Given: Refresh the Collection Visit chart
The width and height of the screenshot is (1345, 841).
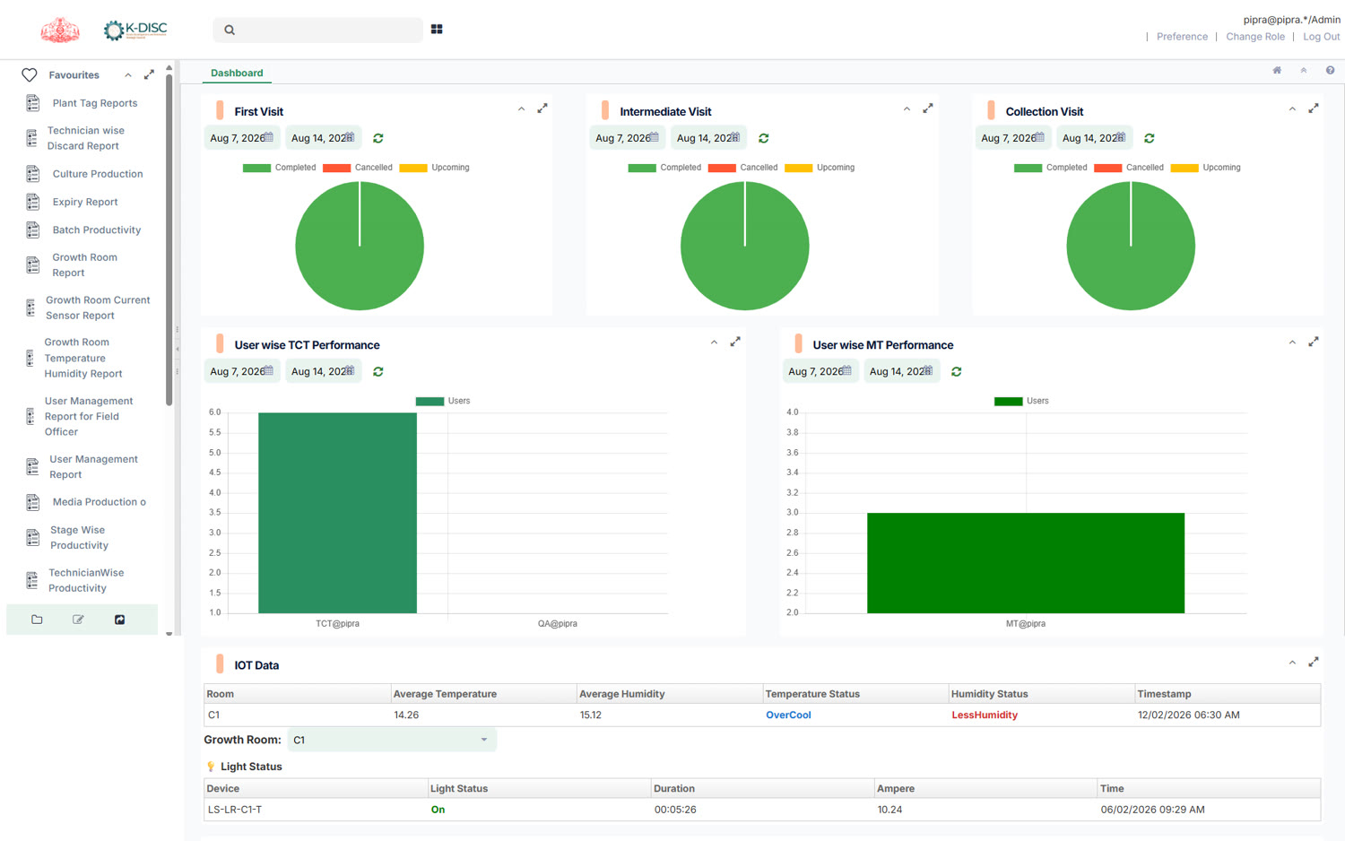Looking at the screenshot, I should click(1150, 138).
